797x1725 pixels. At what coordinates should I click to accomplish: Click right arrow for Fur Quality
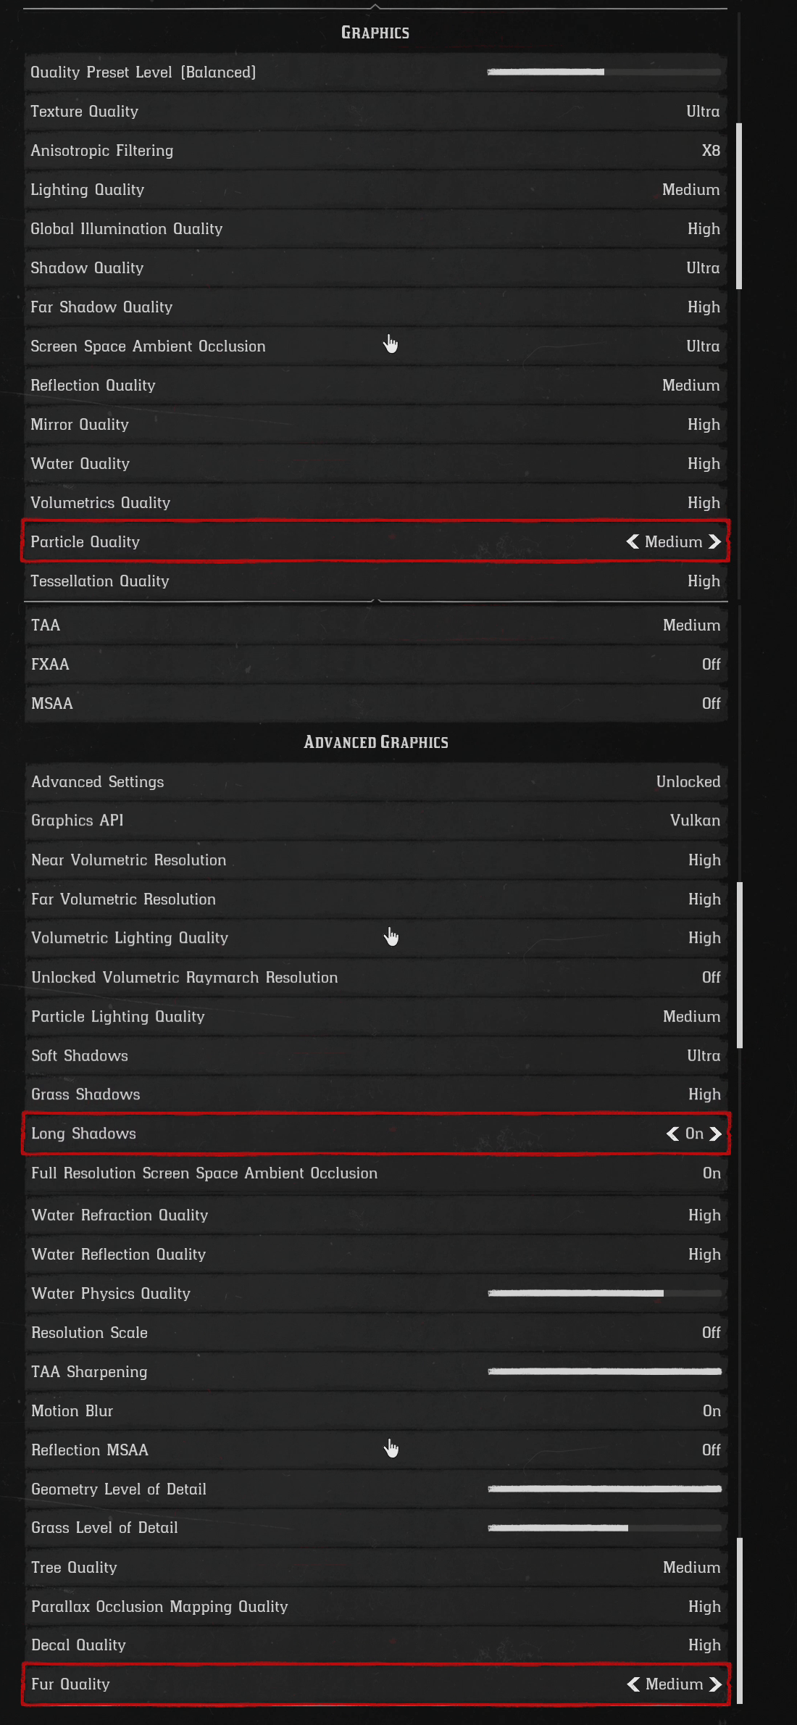[715, 1684]
